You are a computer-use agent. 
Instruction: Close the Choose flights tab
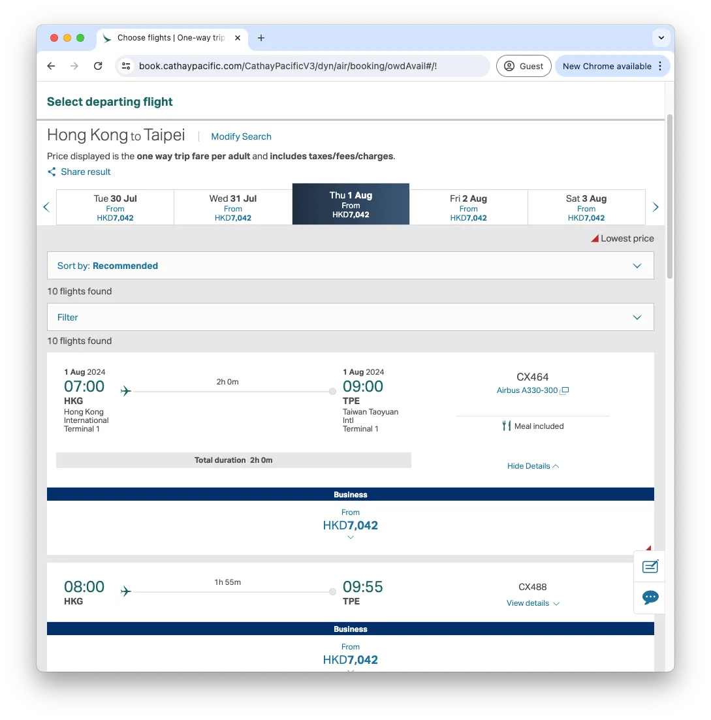[238, 38]
